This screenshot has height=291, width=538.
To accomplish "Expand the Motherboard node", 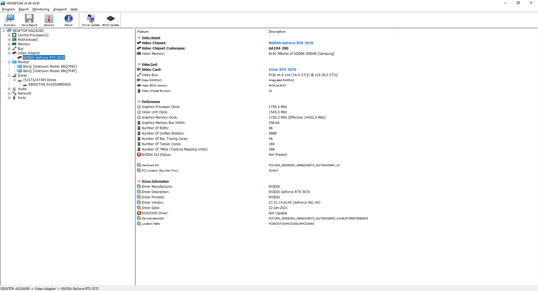I will tap(9, 39).
